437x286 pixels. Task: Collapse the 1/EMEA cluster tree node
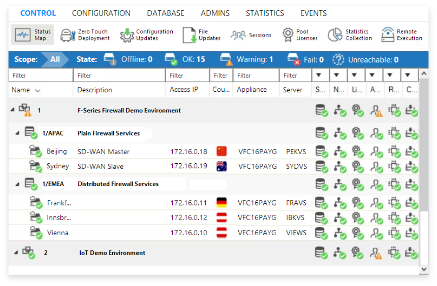(x=17, y=184)
